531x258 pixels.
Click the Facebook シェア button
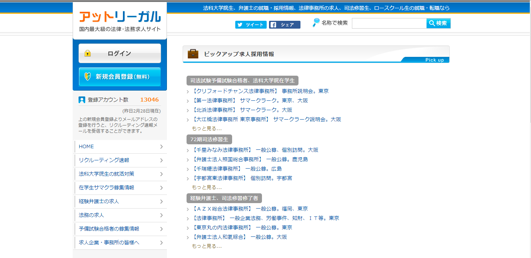(284, 25)
